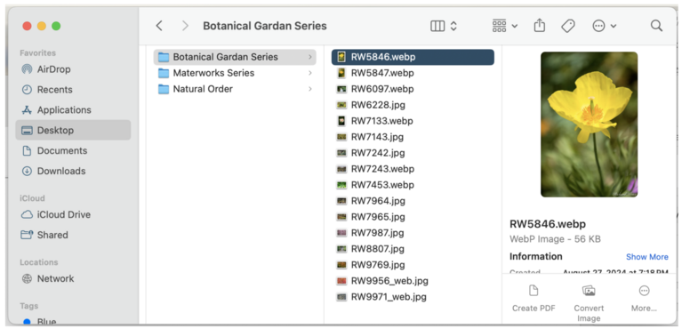Viewport: 682px width, 329px height.
Task: Open the Tags icon in toolbar
Action: pyautogui.click(x=568, y=26)
